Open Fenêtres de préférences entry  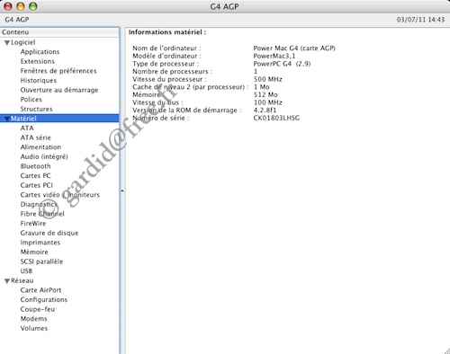click(x=58, y=71)
